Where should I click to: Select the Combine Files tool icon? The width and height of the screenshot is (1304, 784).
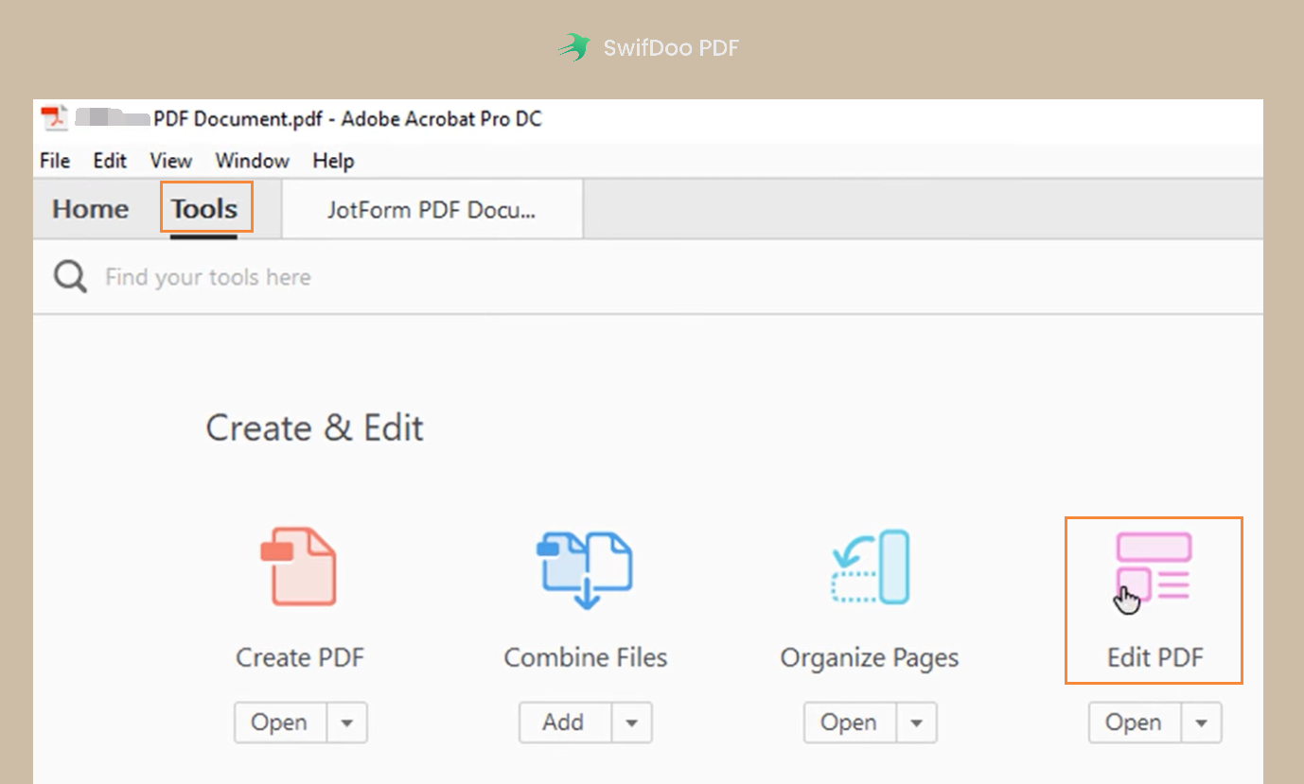point(584,566)
